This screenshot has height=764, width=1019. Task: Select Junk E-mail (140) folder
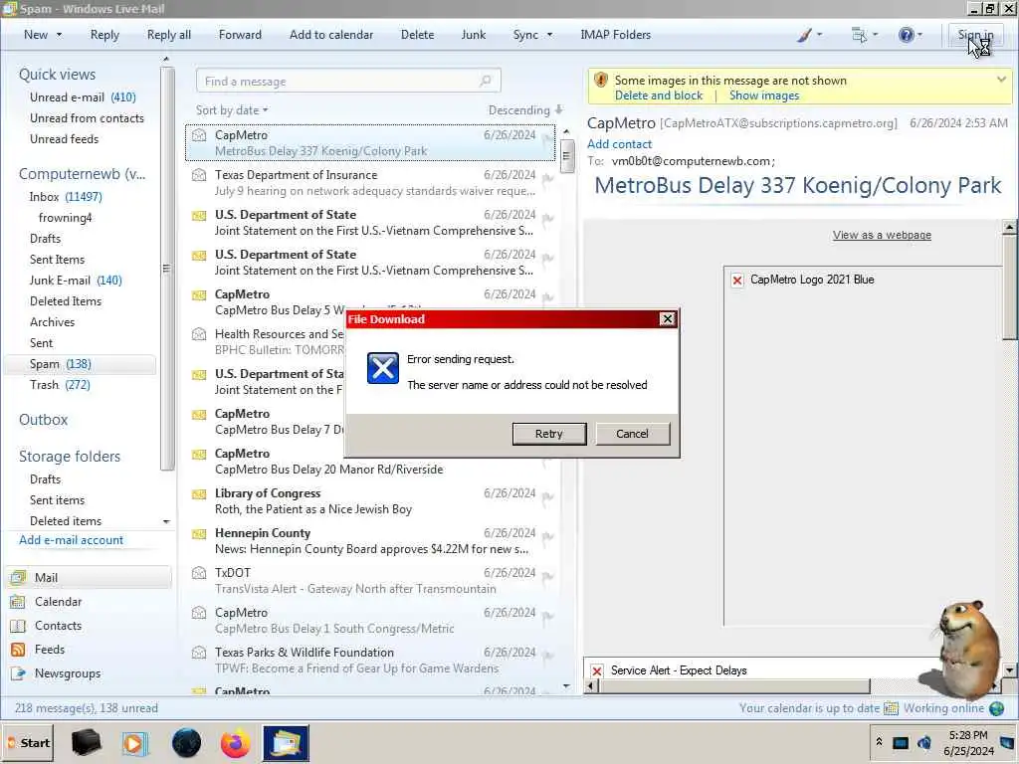coord(76,281)
